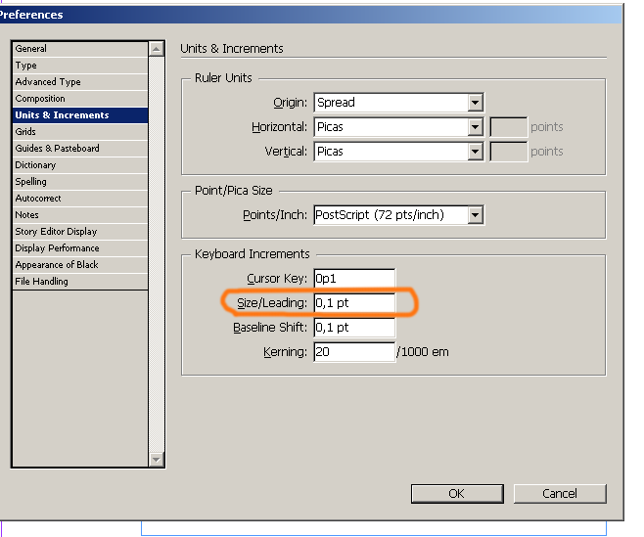Click the Units & Increments heading
Image resolution: width=644 pixels, height=537 pixels.
pyautogui.click(x=232, y=49)
